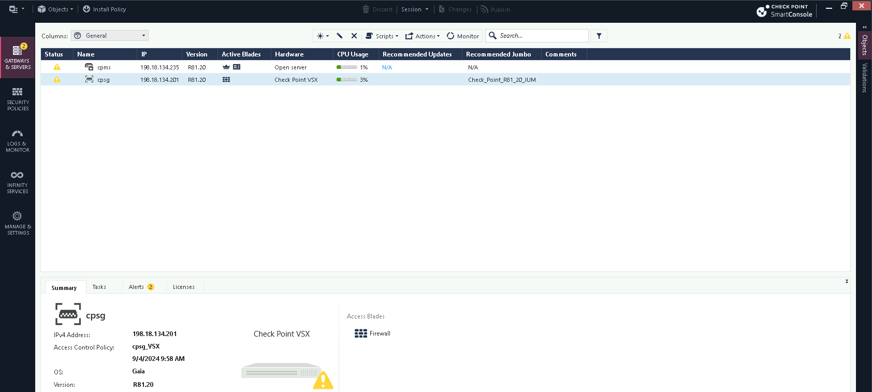Open the Infinity Services panel
The width and height of the screenshot is (872, 392).
18,182
